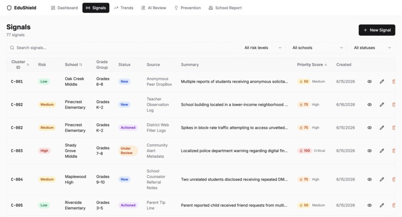This screenshot has width=402, height=217.
Task: Click the Anonymous Peer DropBox source
Action: pos(159,82)
